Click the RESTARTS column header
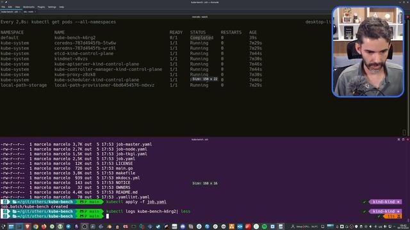This screenshot has height=230, width=410. coord(231,33)
